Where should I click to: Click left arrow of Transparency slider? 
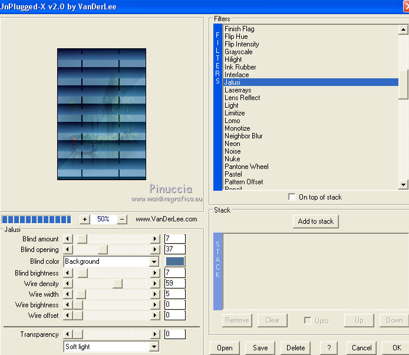coord(68,334)
